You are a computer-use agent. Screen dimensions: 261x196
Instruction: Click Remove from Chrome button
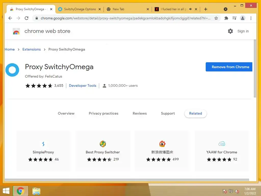(229, 67)
